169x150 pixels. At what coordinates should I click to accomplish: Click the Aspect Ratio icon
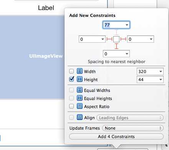coord(80,106)
